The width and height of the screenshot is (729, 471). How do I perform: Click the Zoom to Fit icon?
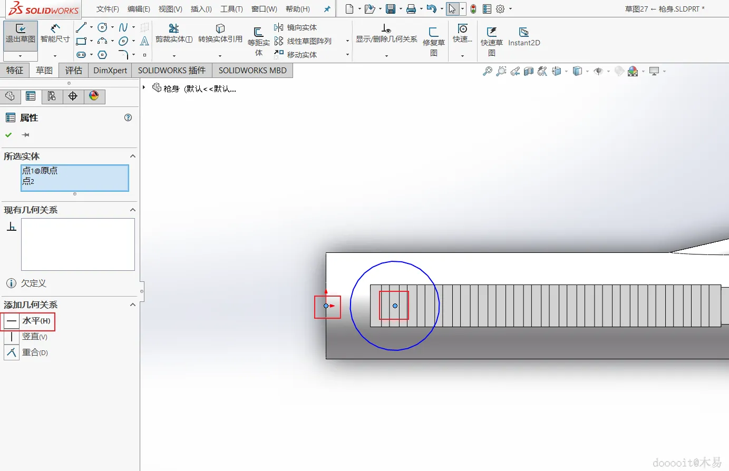[x=488, y=71]
